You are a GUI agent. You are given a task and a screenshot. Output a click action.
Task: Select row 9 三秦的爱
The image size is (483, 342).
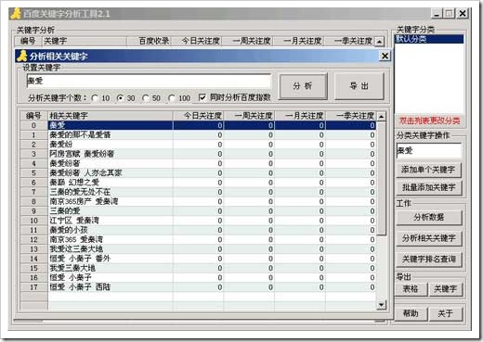[198, 211]
